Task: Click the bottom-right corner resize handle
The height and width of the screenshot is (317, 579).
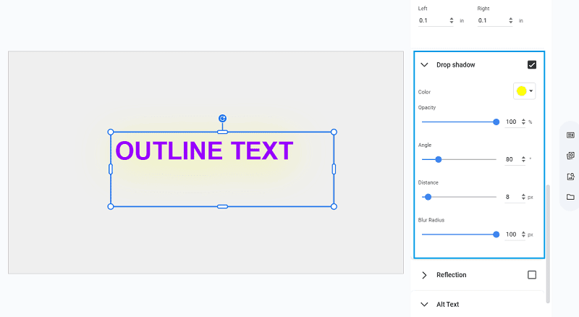Action: (x=334, y=206)
